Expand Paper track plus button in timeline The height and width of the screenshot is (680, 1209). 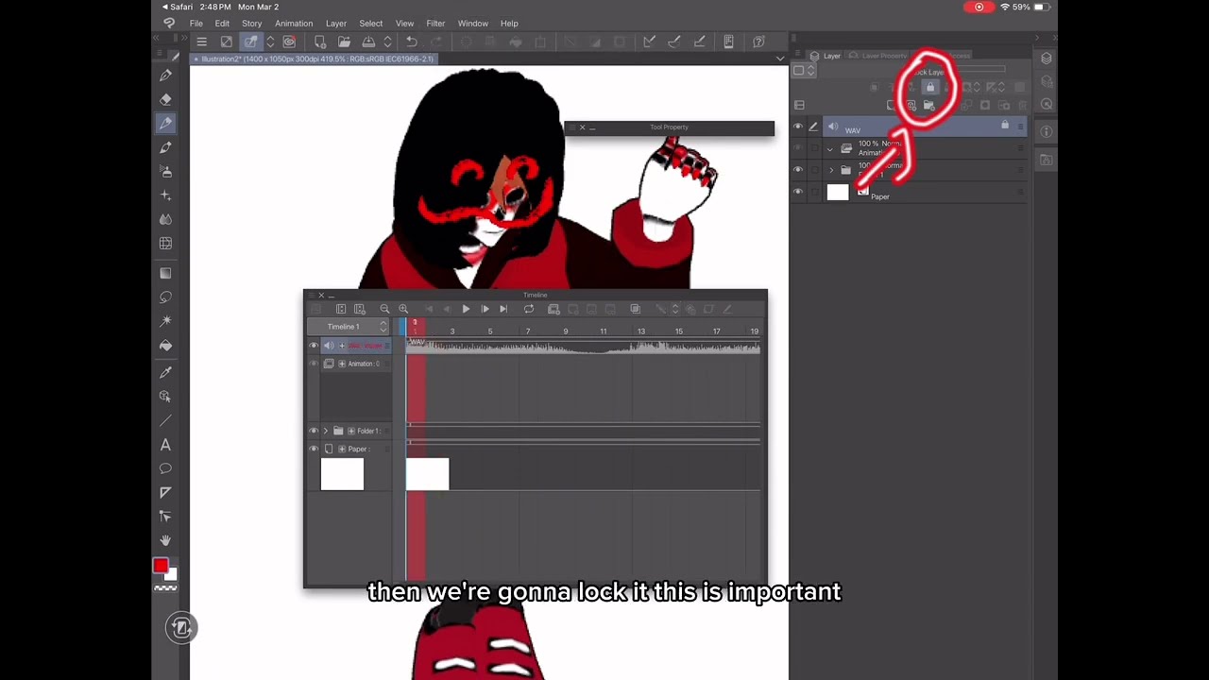coord(342,449)
